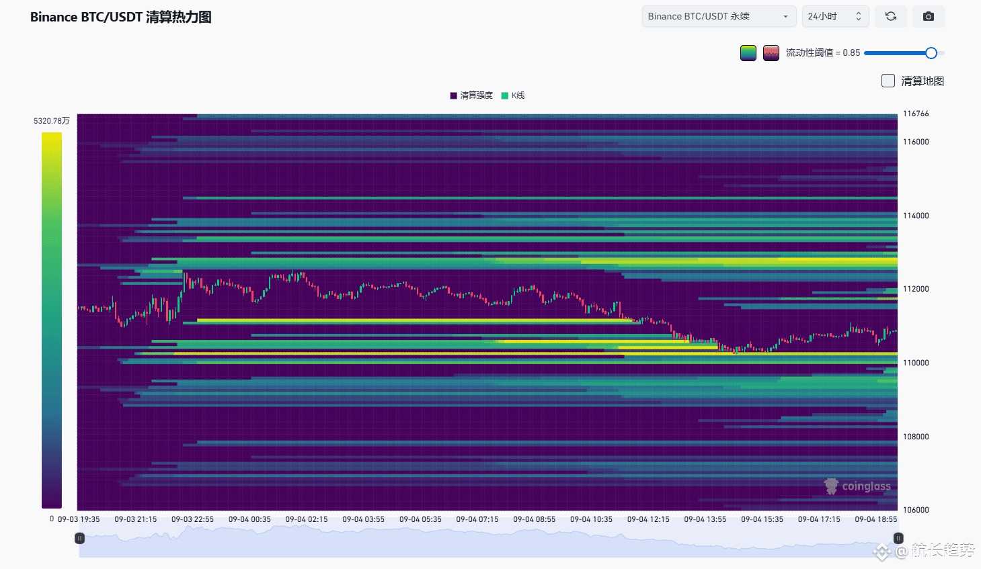Select the red-purple color scheme swatch

tap(771, 52)
